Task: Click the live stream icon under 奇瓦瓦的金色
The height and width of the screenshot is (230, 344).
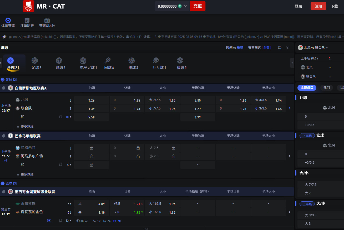Action: (x=49, y=221)
